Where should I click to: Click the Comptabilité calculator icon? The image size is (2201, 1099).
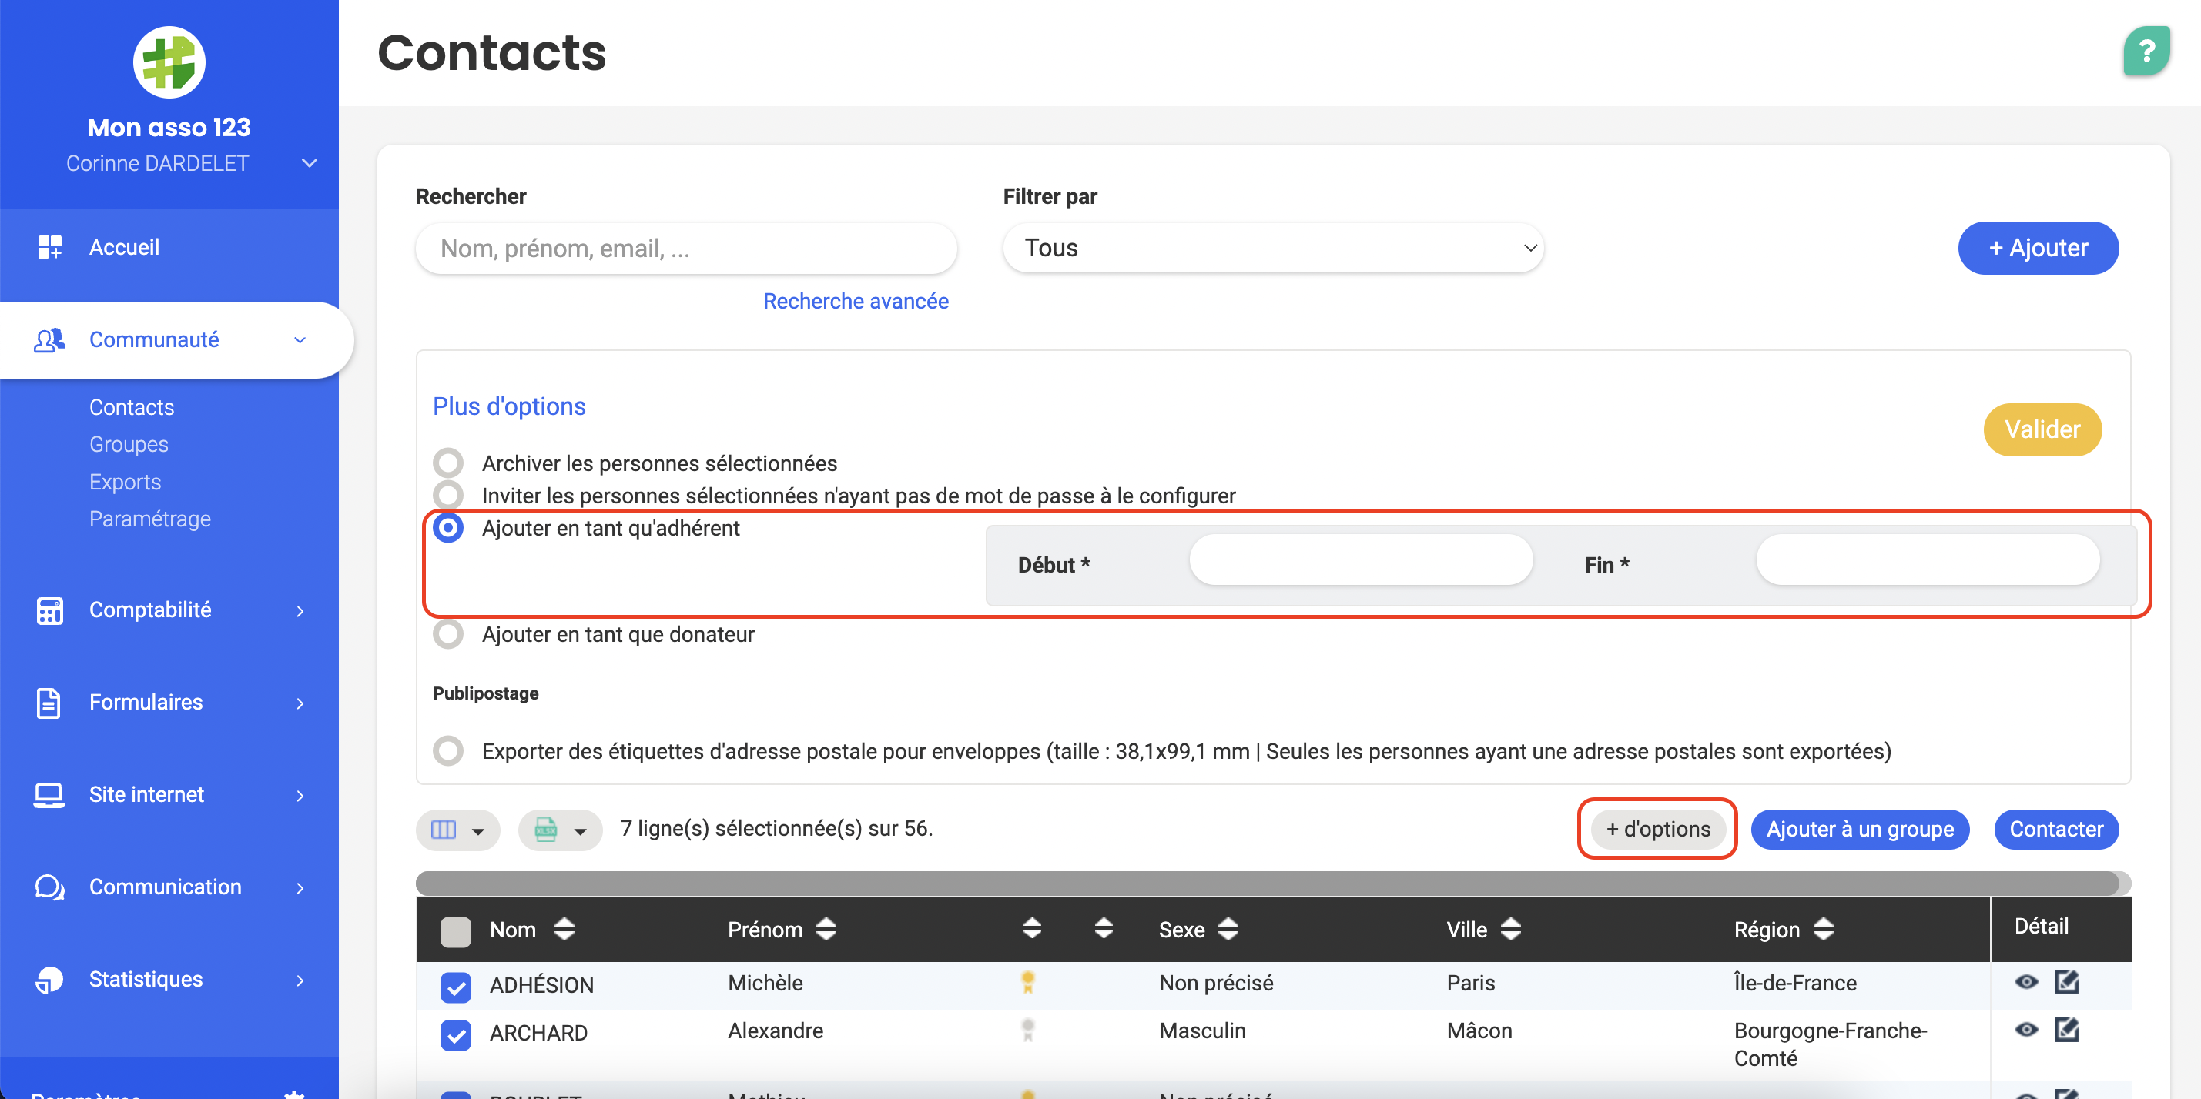[x=49, y=610]
